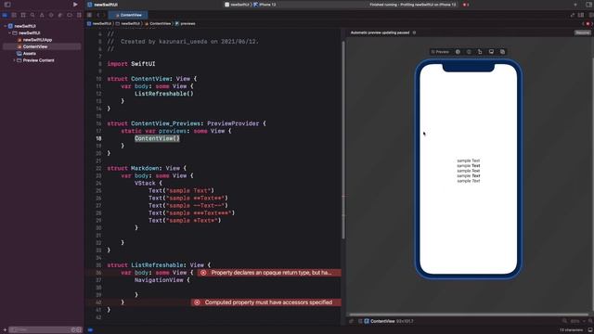Click the highlighted ContentView() on line 18

[157, 138]
